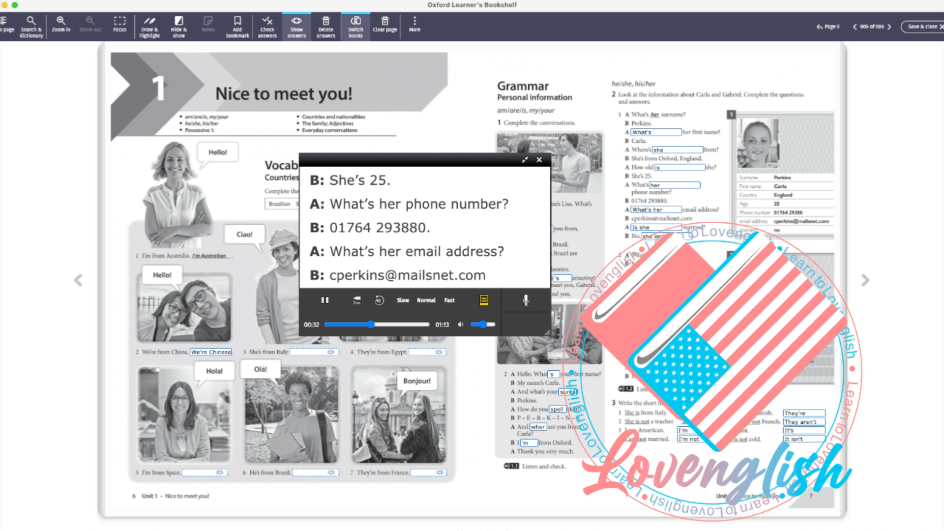Screen dimensions: 944x531
Task: Click Add bookmark icon
Action: 237,27
